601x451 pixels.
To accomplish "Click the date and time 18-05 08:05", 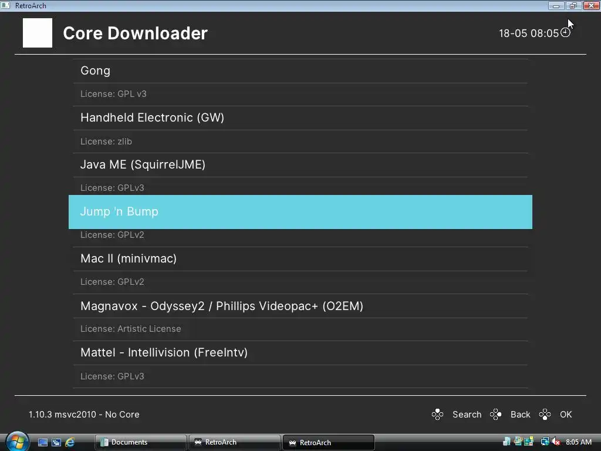I will pos(529,33).
